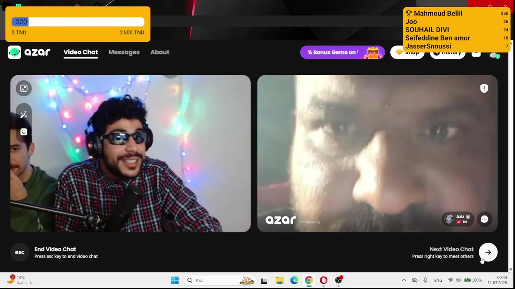This screenshot has width=515, height=289.
Task: Click the Azar logo icon
Action: (x=14, y=52)
